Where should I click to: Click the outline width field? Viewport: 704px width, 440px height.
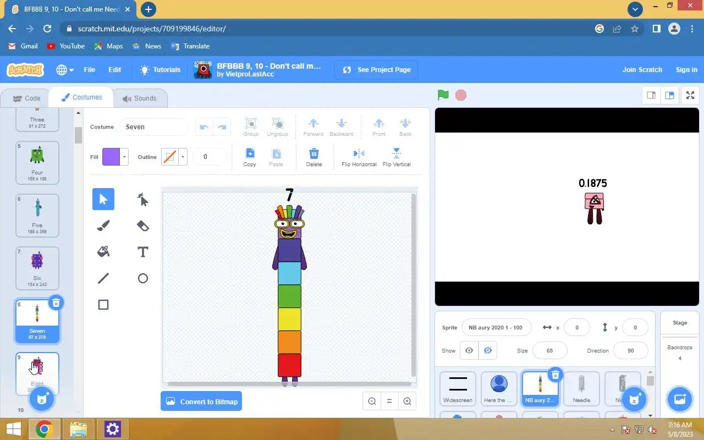click(x=209, y=157)
